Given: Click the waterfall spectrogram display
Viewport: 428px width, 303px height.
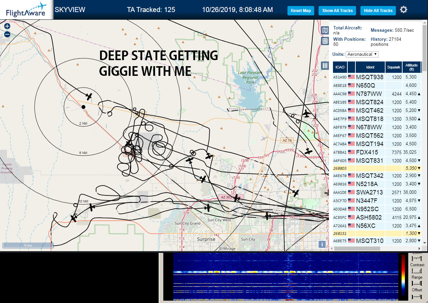Looking at the screenshot, I should pyautogui.click(x=286, y=277).
